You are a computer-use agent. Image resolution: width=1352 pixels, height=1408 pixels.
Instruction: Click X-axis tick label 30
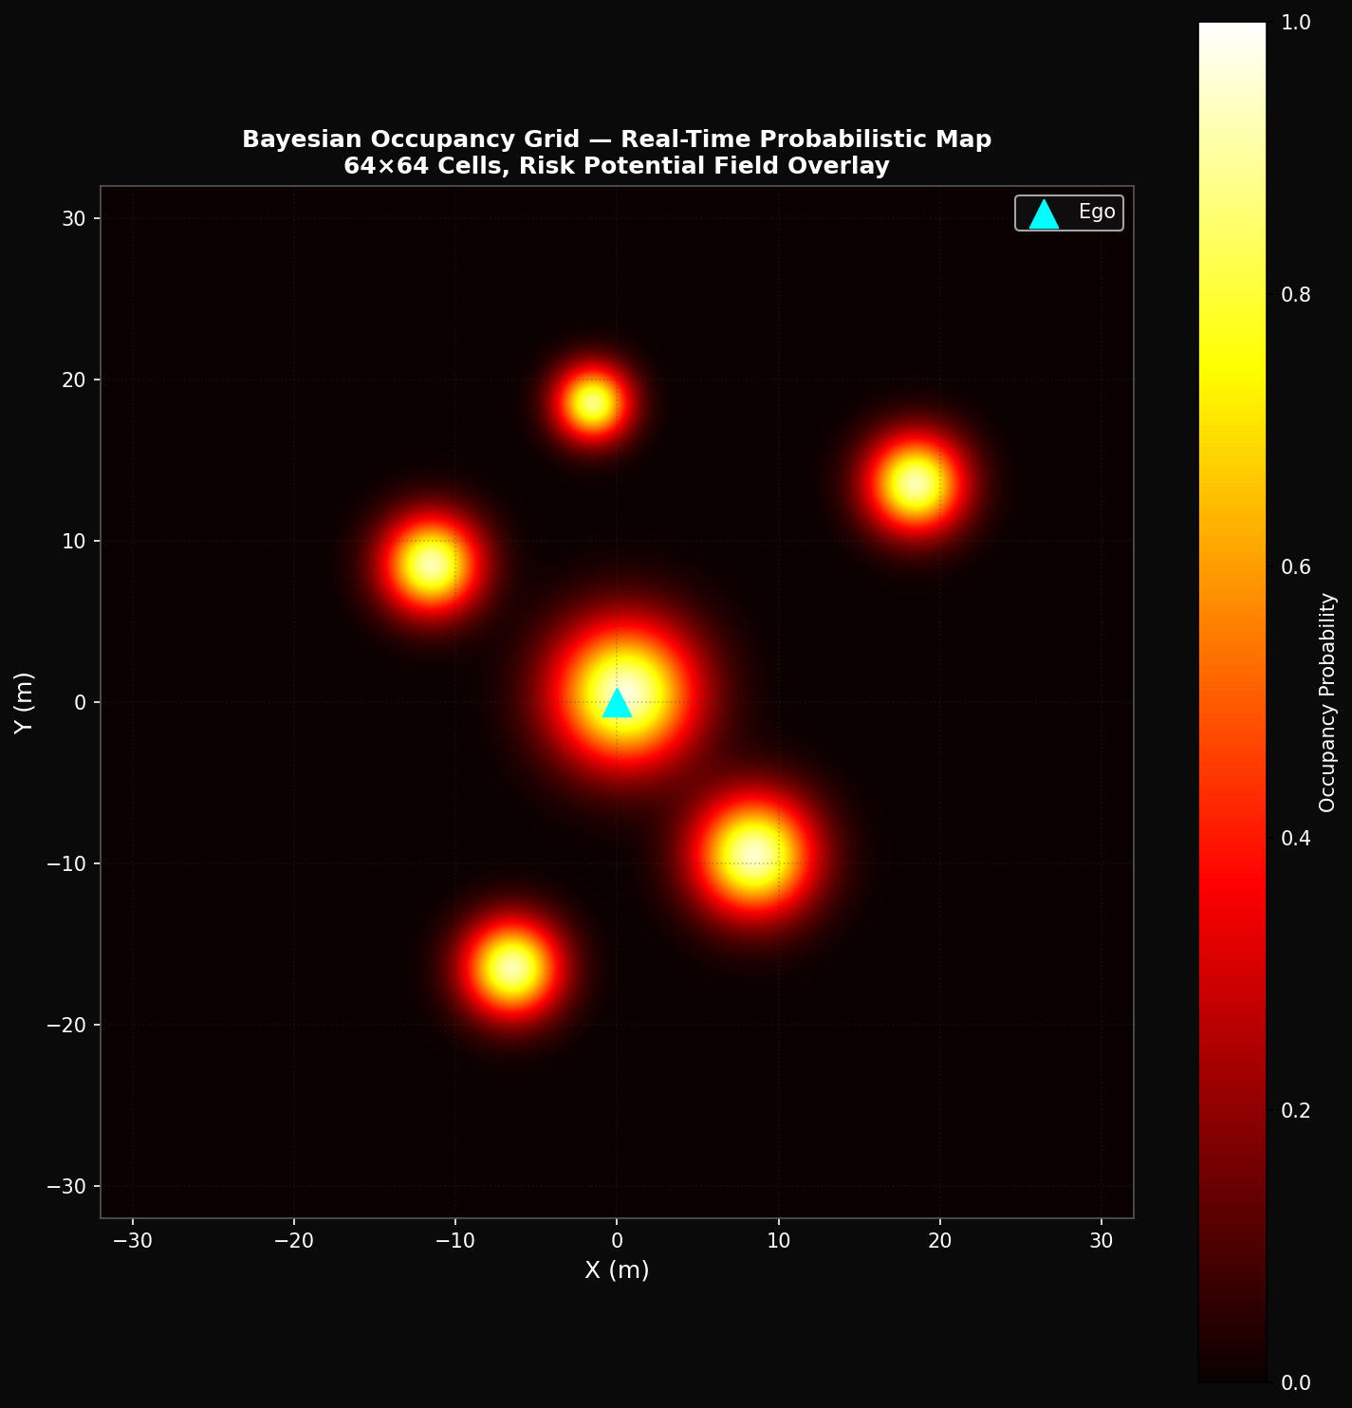(1102, 1240)
